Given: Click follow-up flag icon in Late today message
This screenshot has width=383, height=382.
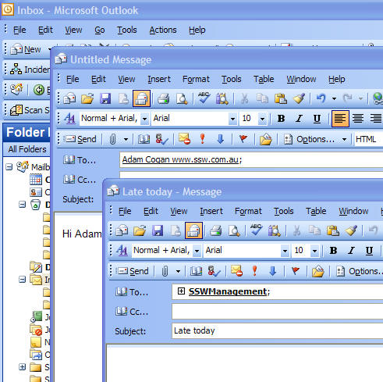Looking at the screenshot, I should pyautogui.click(x=295, y=271).
